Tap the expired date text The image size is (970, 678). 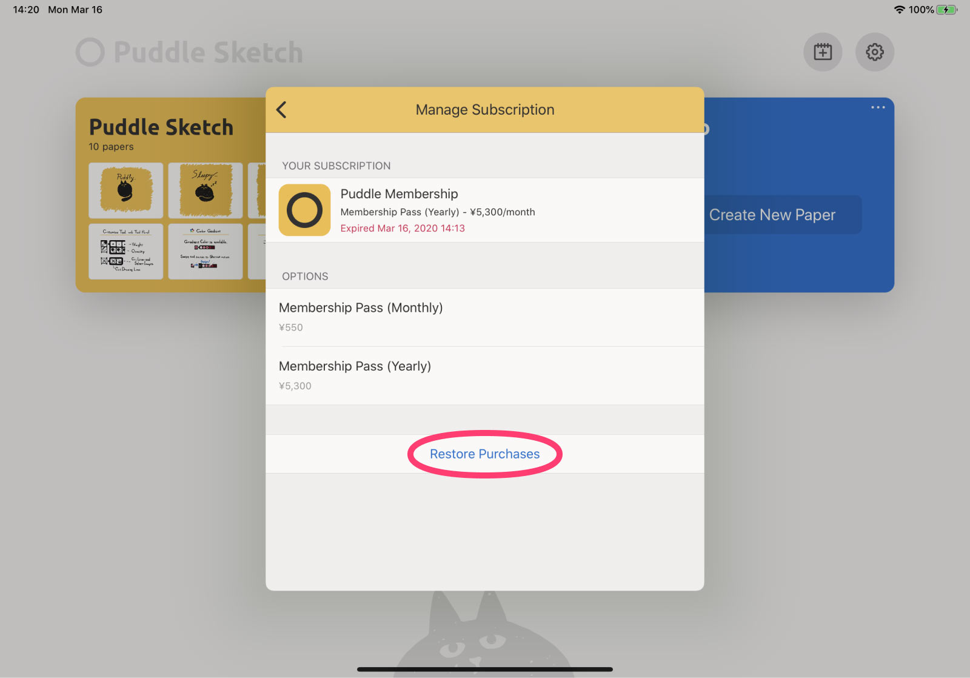[x=403, y=228]
